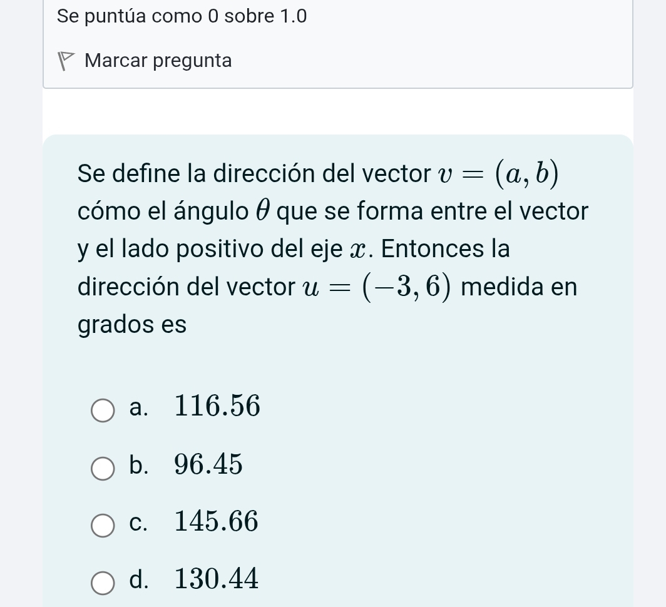Click the circular radio icon next to option b
The image size is (666, 607).
102,469
